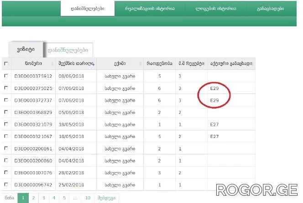Click number cell D3E000321067
Screen dimensions: 303x203
tap(33, 137)
